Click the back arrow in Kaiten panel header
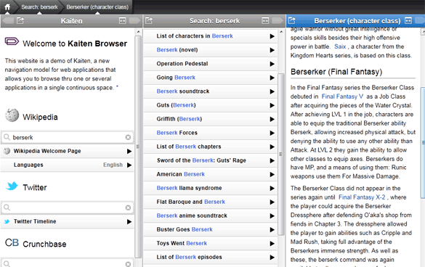Screen dimensions: 425x267 click(8, 20)
